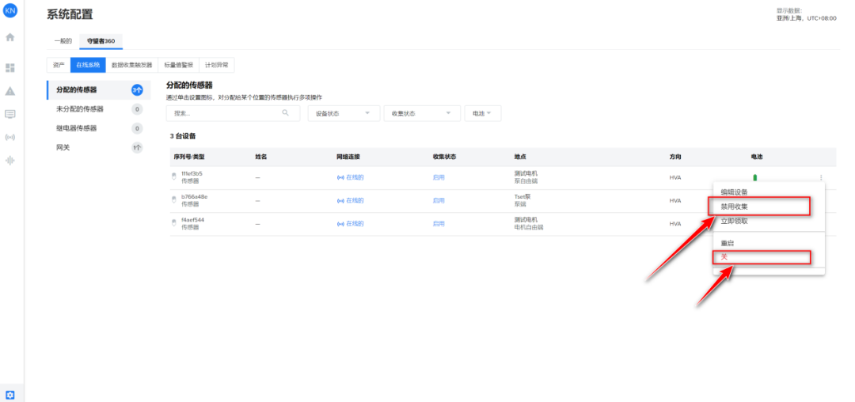Open the 未分配的传感器 list item

tap(99, 109)
